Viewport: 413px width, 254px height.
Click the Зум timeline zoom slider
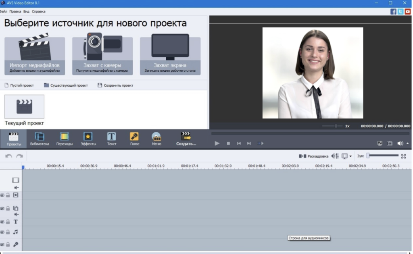pos(382,156)
